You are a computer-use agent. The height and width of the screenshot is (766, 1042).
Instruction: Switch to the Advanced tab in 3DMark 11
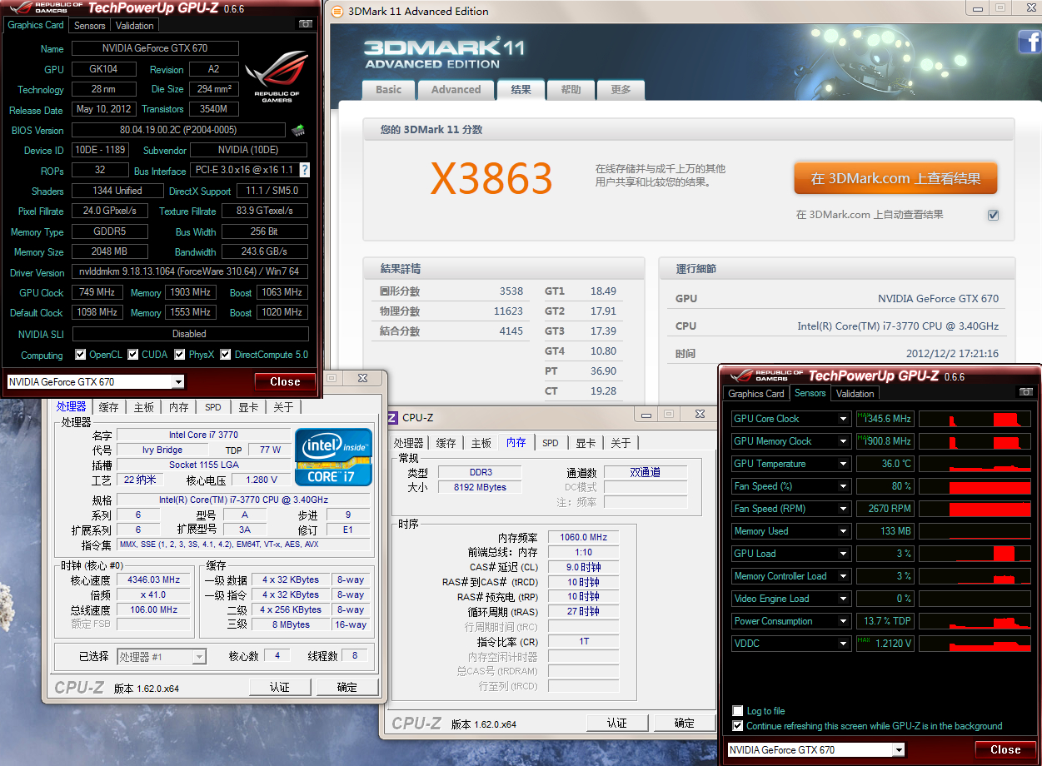(456, 90)
